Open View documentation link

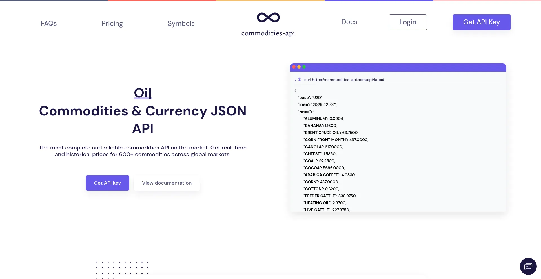pos(167,183)
